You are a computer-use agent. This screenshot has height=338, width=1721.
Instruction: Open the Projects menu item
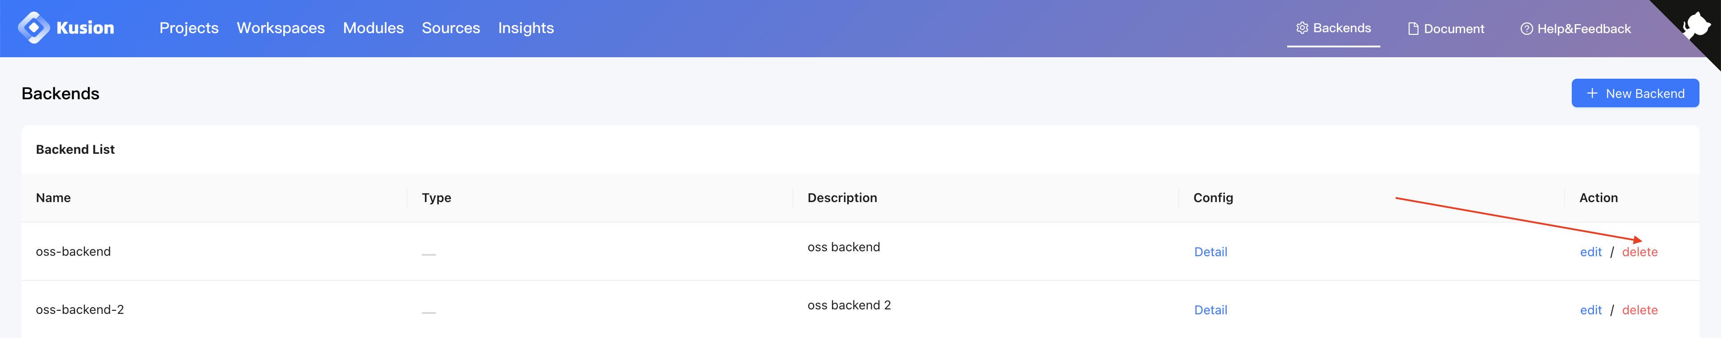189,28
